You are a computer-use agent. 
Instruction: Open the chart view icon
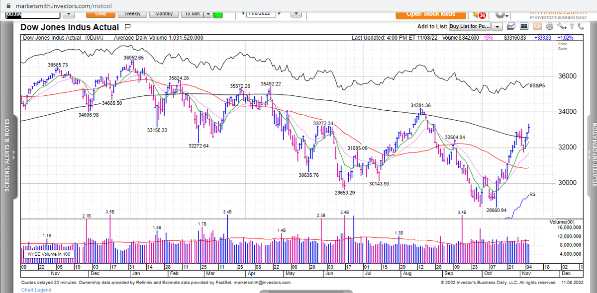pyautogui.click(x=511, y=26)
